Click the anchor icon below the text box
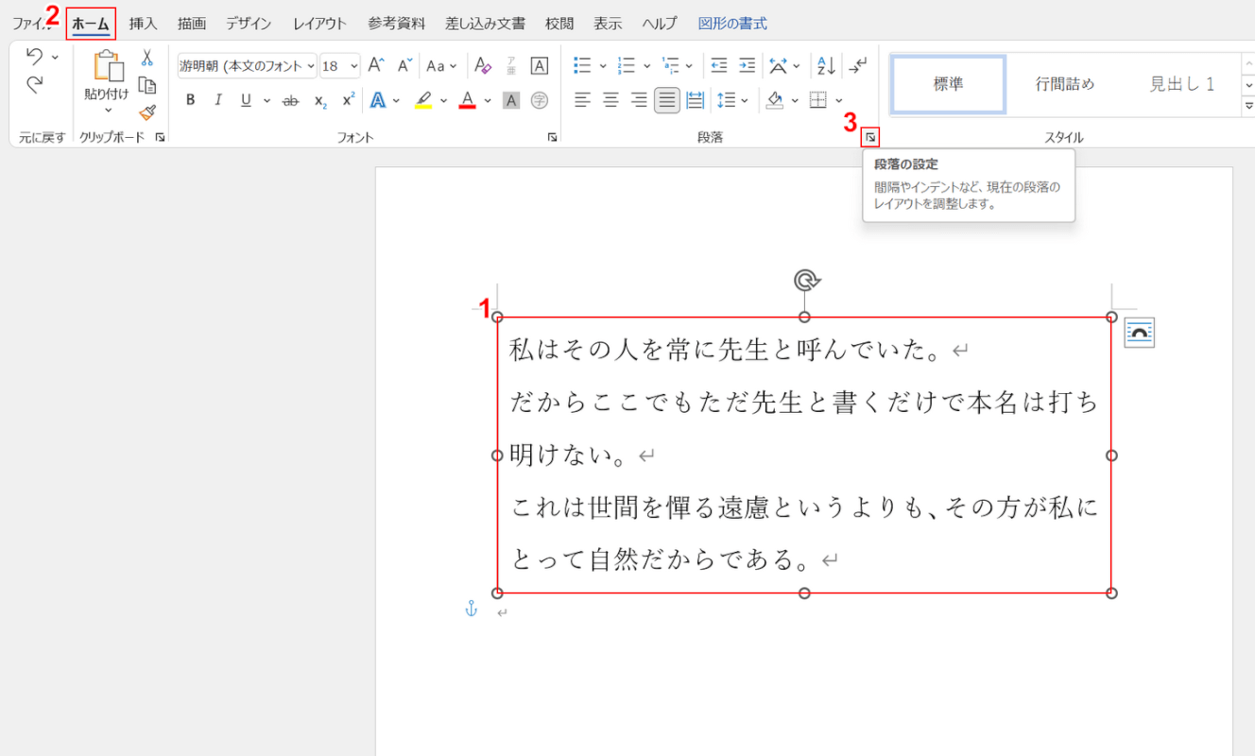This screenshot has height=756, width=1255. tap(471, 610)
